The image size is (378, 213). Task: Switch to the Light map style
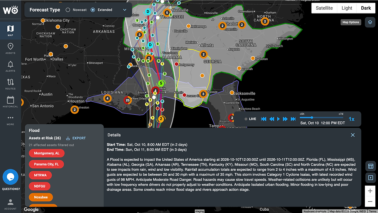coord(347,8)
